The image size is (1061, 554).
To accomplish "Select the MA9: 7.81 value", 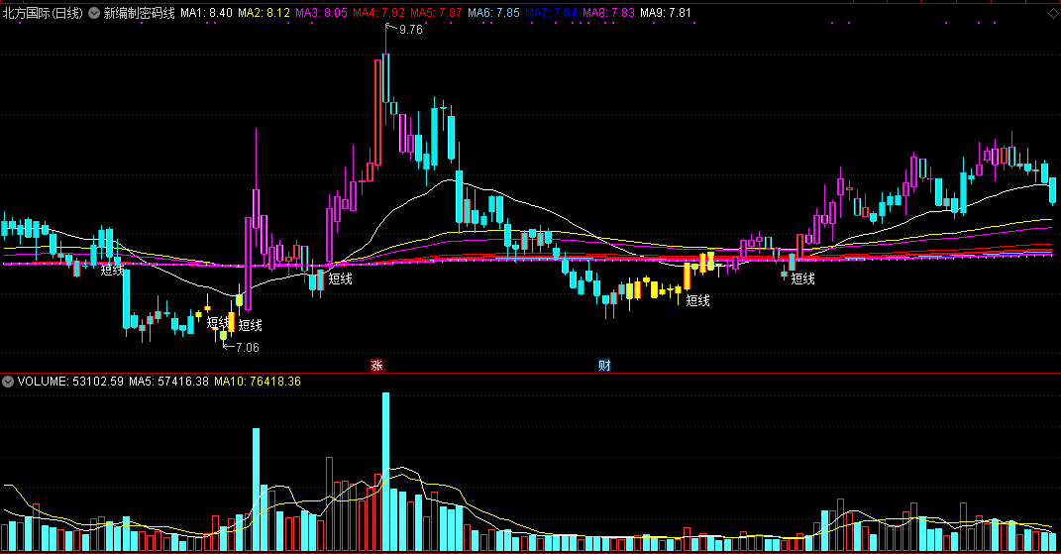I will pos(666,13).
